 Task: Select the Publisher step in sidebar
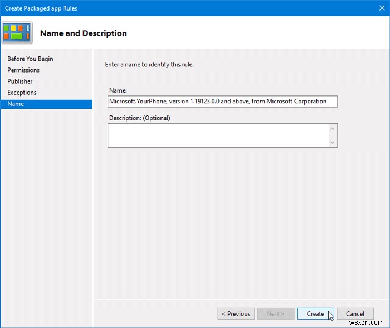(x=20, y=81)
